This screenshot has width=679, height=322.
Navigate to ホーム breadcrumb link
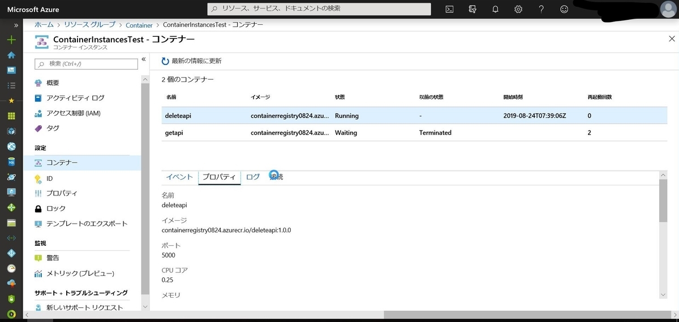(44, 25)
